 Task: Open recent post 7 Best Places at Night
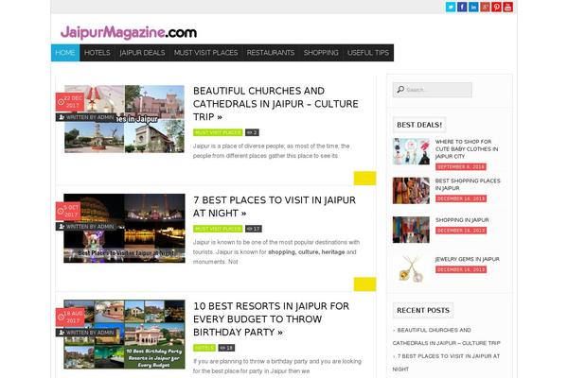coord(446,363)
